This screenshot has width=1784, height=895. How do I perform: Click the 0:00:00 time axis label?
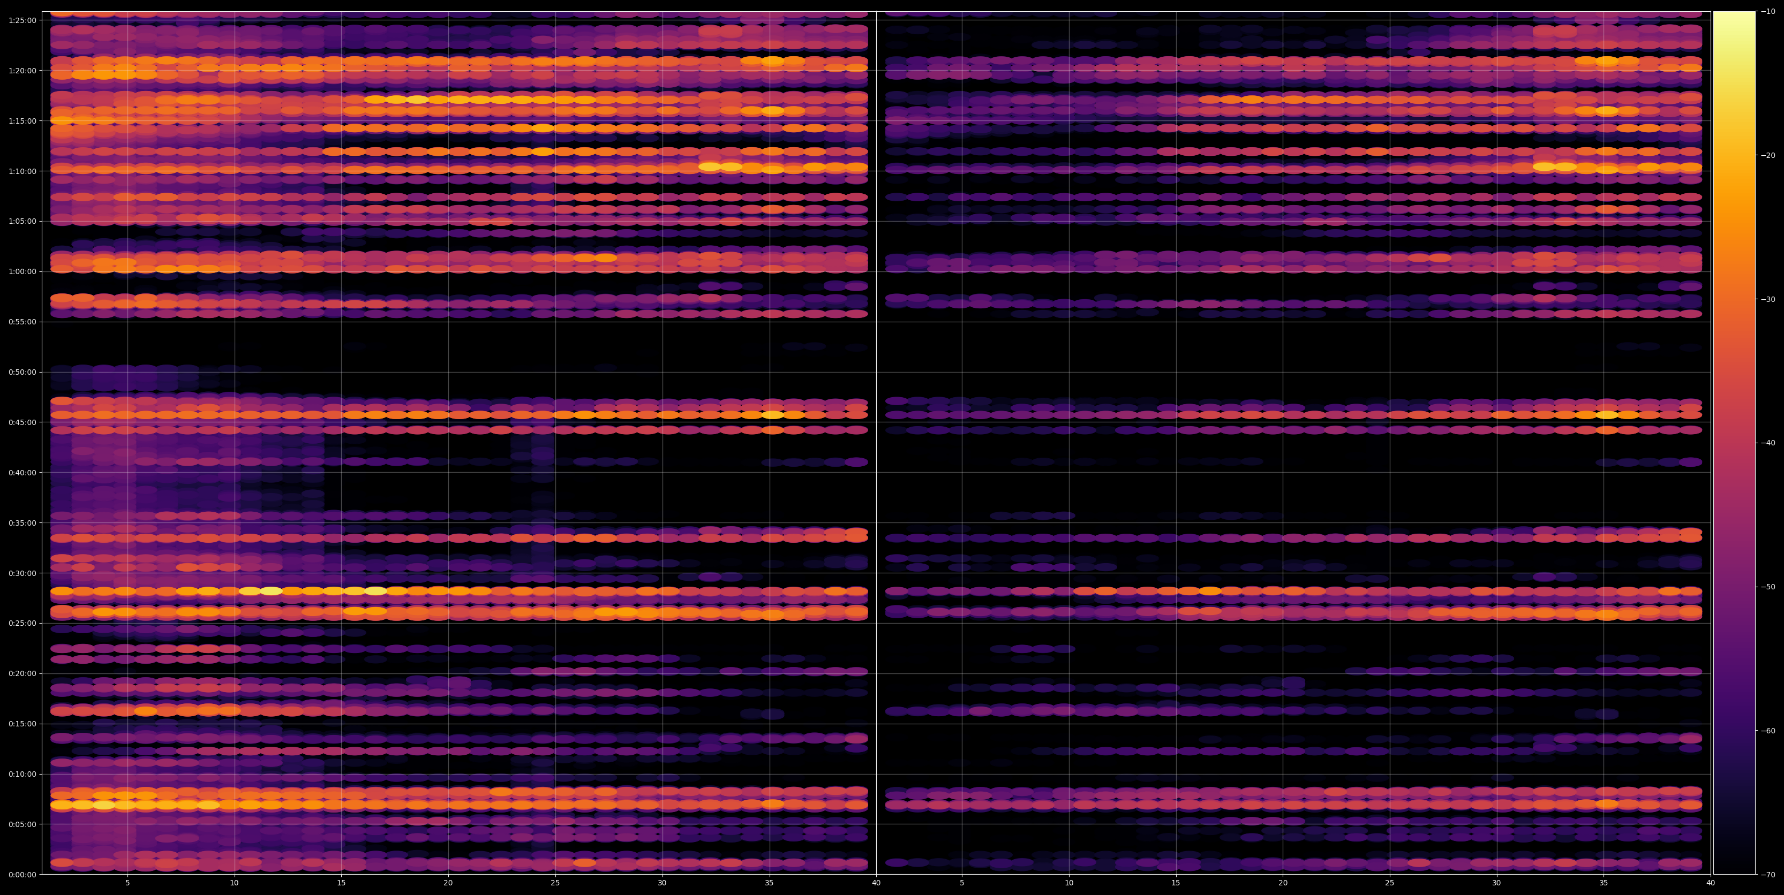point(22,874)
